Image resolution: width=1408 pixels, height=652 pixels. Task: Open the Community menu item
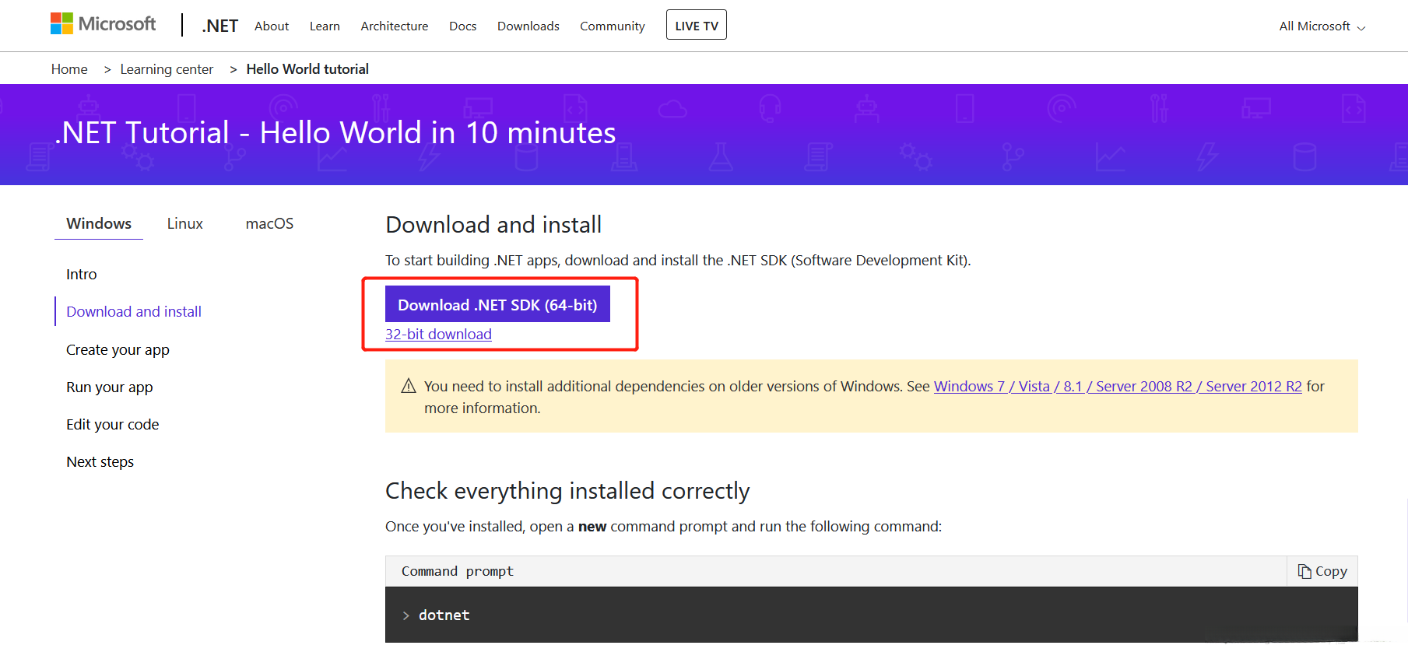point(612,26)
